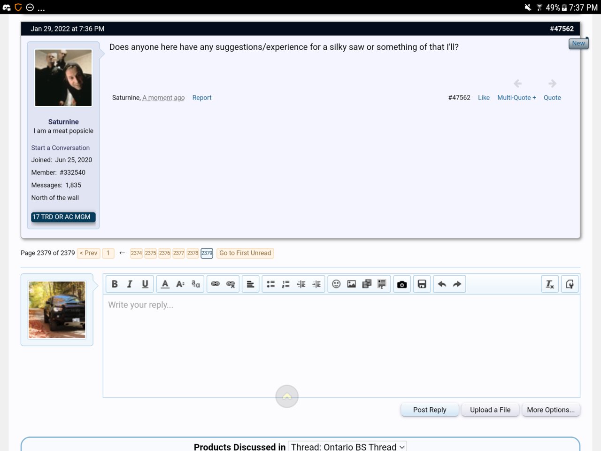The width and height of the screenshot is (601, 451).
Task: Open next post with right arrow icon
Action: point(552,84)
